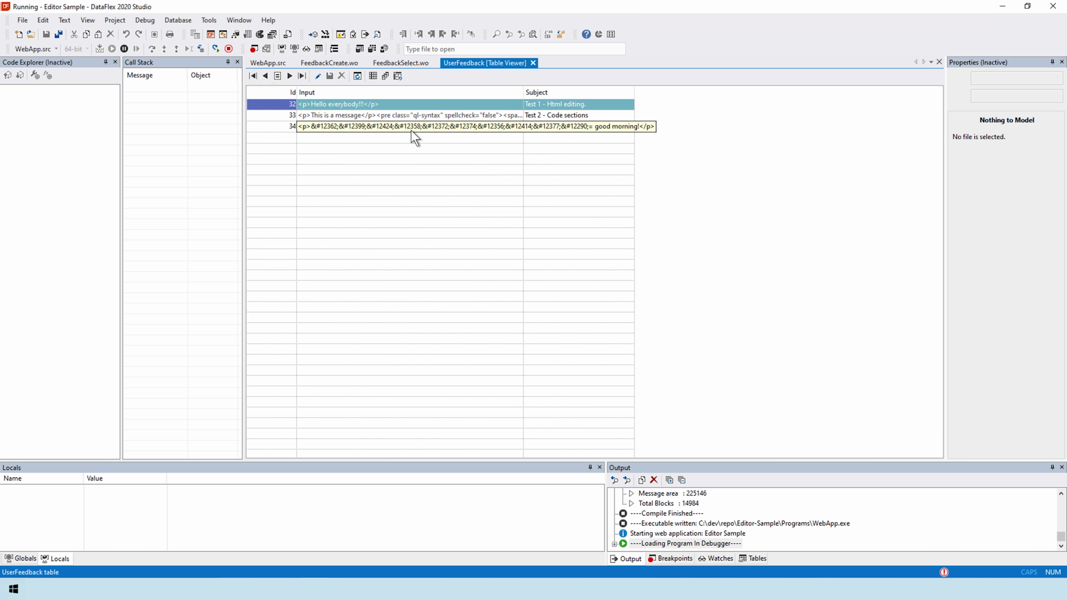Pin the Call Stack panel

228,62
